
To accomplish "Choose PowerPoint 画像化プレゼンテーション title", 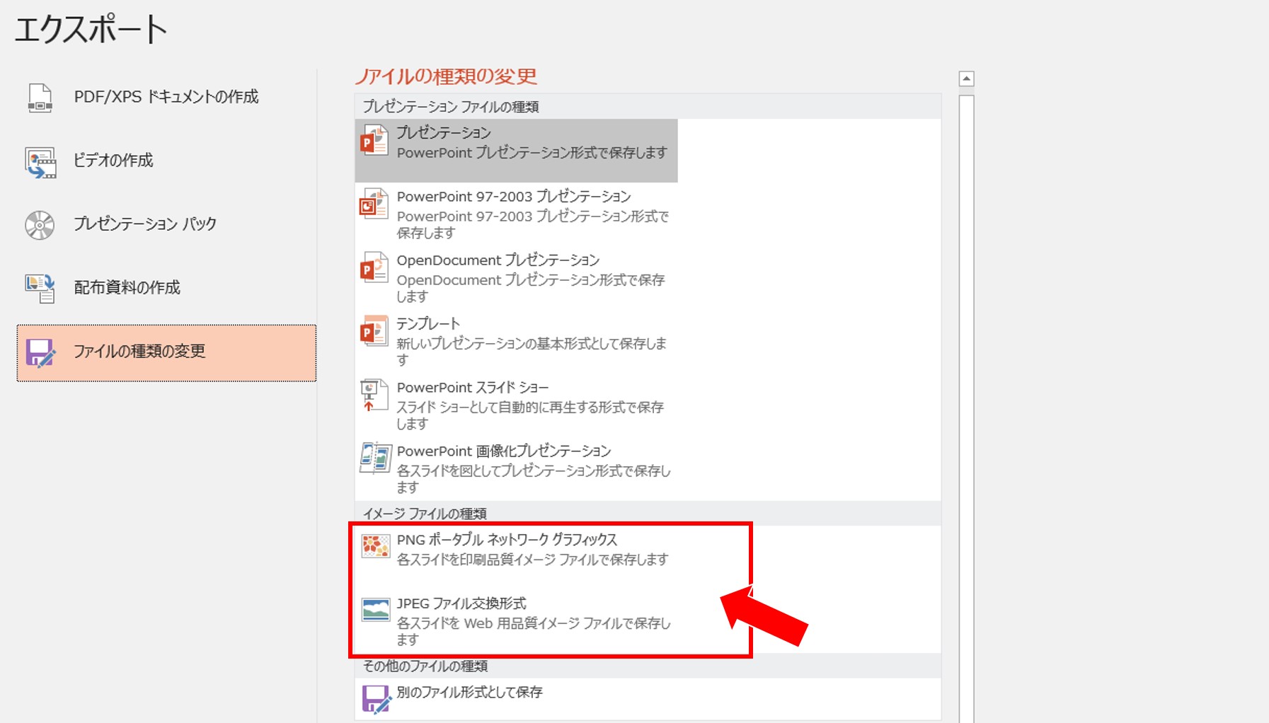I will (504, 451).
